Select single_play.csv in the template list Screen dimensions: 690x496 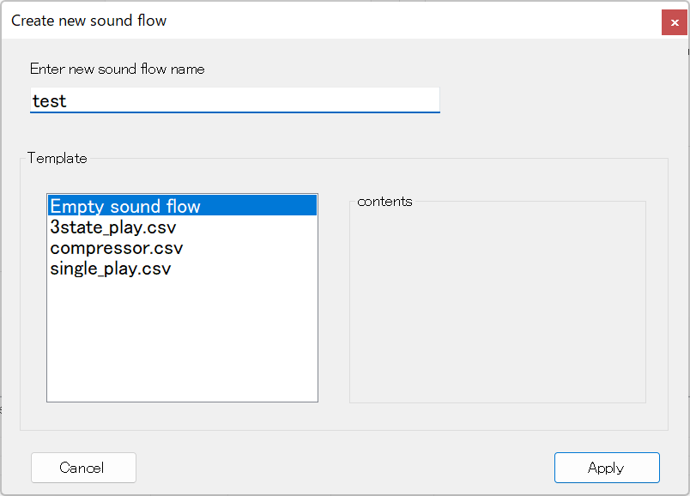click(111, 269)
